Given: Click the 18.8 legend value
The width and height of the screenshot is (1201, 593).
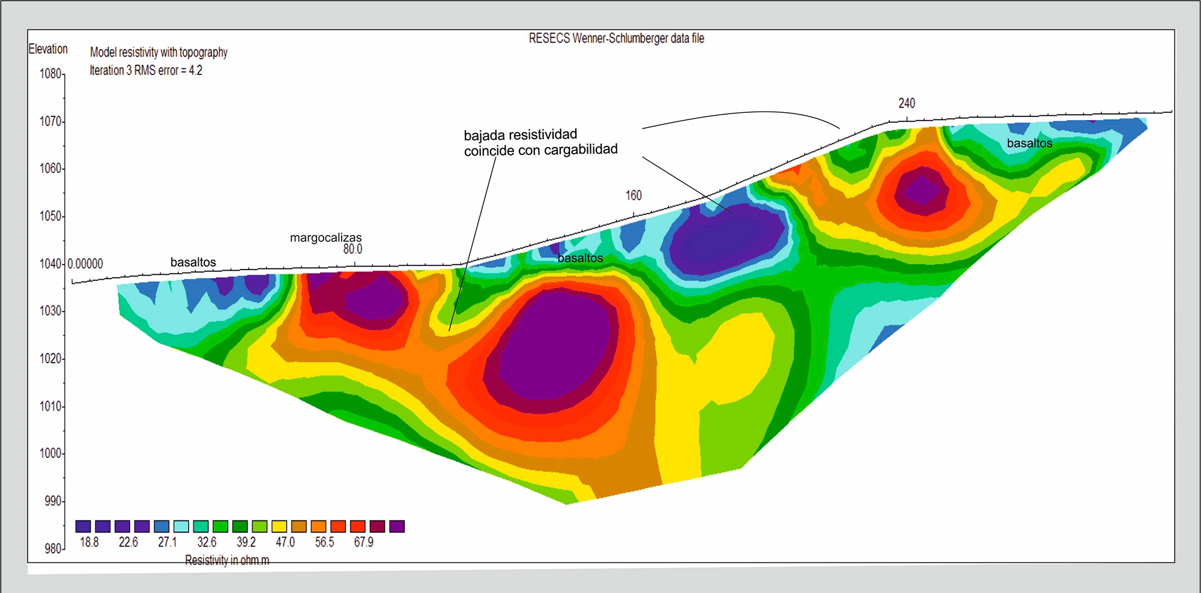Looking at the screenshot, I should coord(89,542).
